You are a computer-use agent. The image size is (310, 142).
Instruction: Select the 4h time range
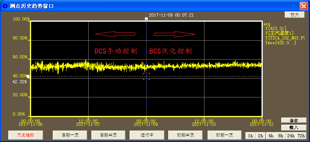coord(271,136)
